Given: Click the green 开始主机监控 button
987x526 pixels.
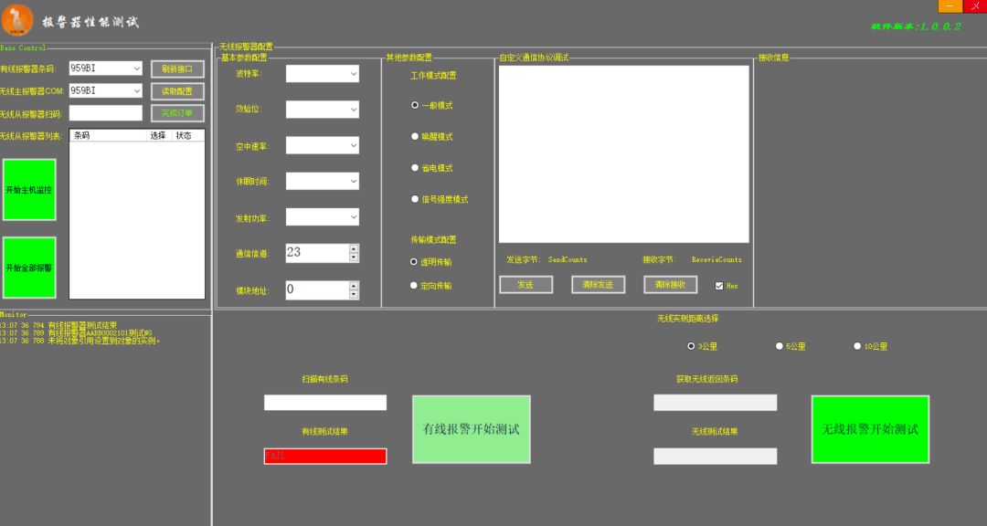Looking at the screenshot, I should coord(29,190).
